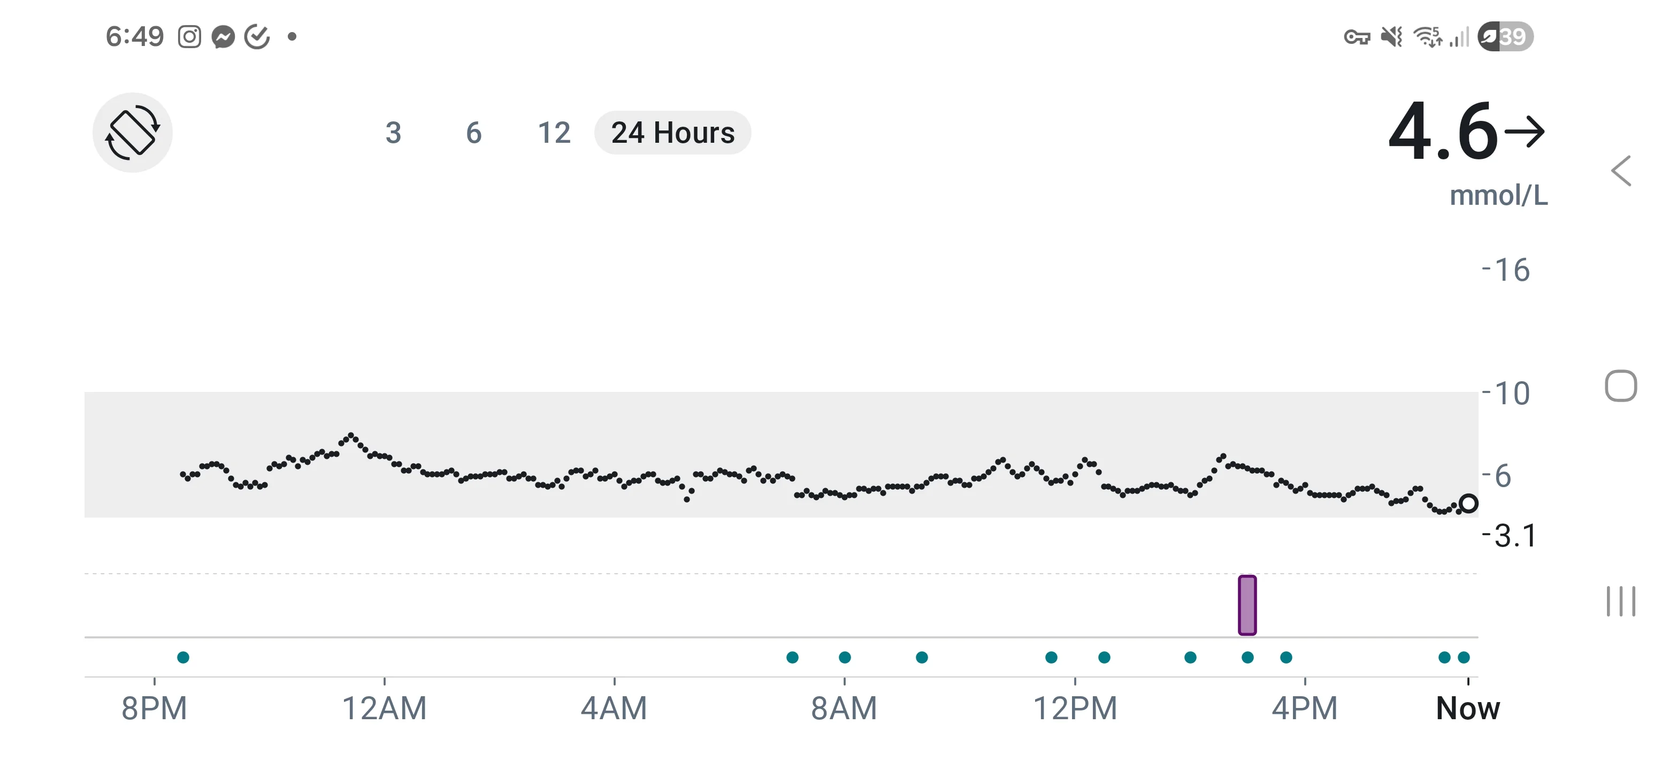Tap the Instagram notification icon

coord(190,37)
